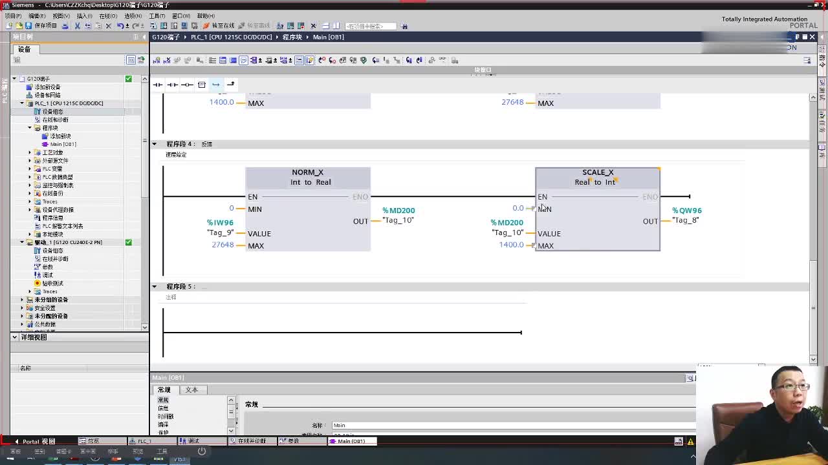Collapse the project tree with the arrow icon
828x465 pixels.
click(144, 37)
